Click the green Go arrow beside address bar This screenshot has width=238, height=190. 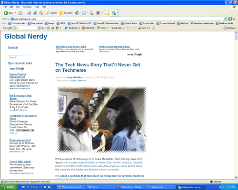tap(230, 19)
